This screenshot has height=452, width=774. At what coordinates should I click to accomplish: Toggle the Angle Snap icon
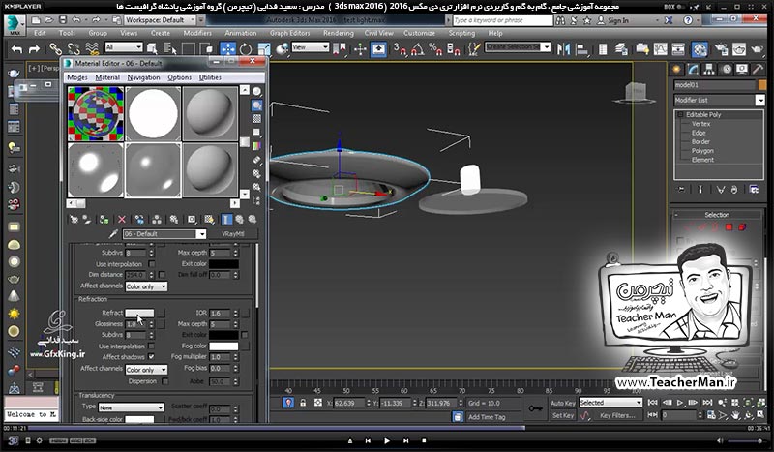[418, 49]
